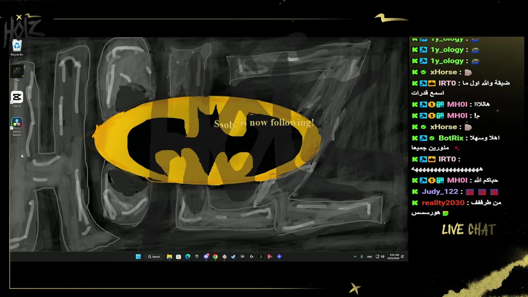The image size is (528, 297).
Task: Open the notification bell in tray
Action: tap(403, 257)
